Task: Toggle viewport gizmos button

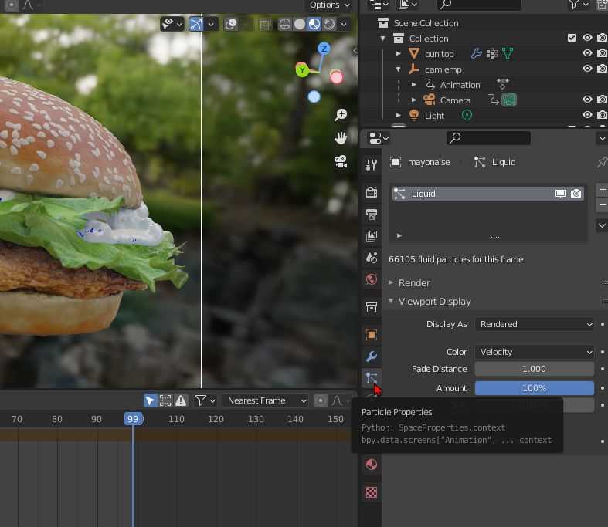Action: (x=195, y=24)
